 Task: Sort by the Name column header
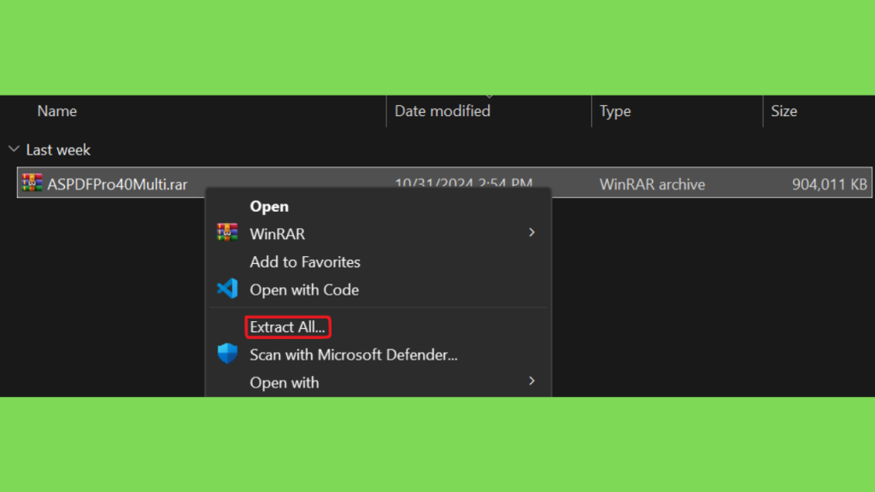tap(57, 111)
